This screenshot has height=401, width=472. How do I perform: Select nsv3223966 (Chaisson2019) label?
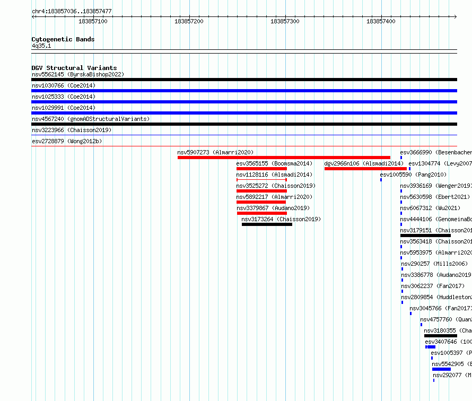point(72,130)
